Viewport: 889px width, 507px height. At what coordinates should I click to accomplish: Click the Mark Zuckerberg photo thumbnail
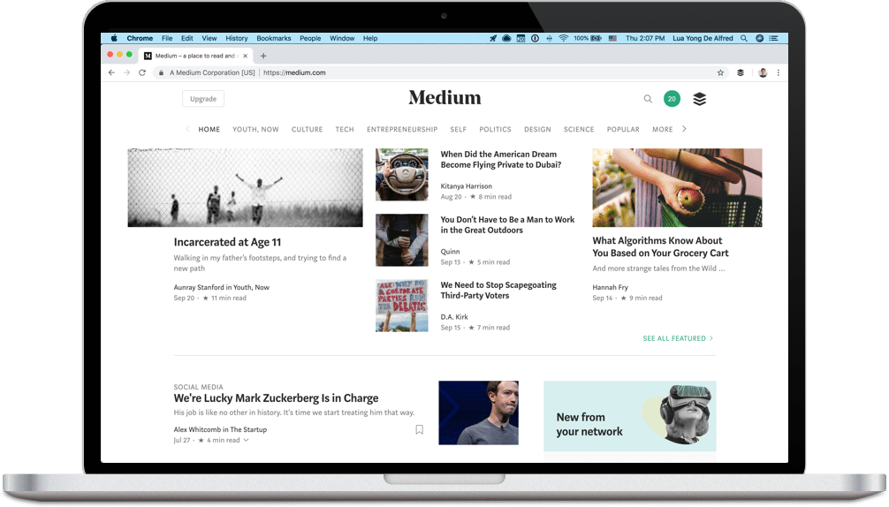click(x=478, y=412)
